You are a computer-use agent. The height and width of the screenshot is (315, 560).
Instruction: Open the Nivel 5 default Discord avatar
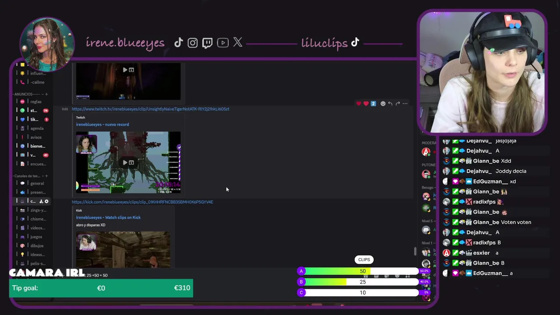click(426, 230)
